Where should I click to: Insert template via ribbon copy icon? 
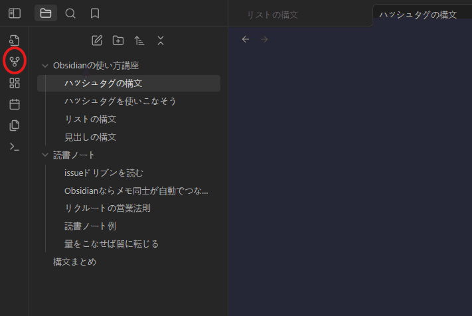point(15,125)
